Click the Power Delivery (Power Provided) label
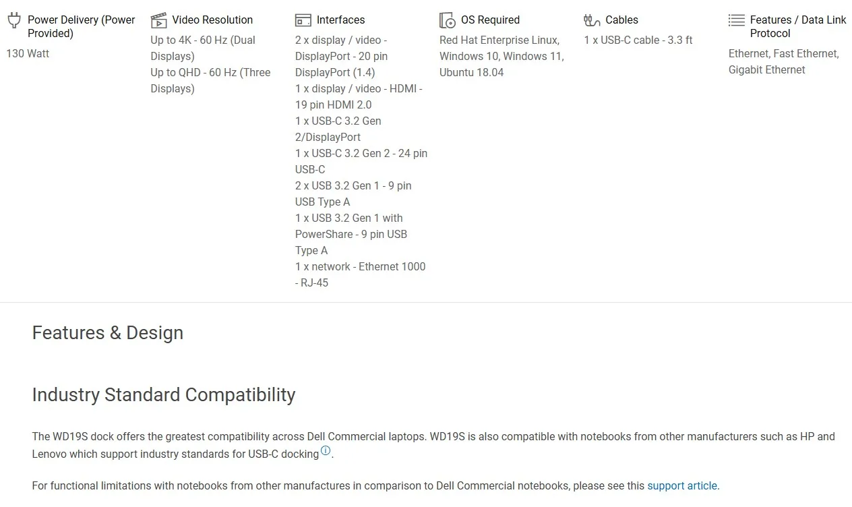The height and width of the screenshot is (507, 852). [81, 26]
